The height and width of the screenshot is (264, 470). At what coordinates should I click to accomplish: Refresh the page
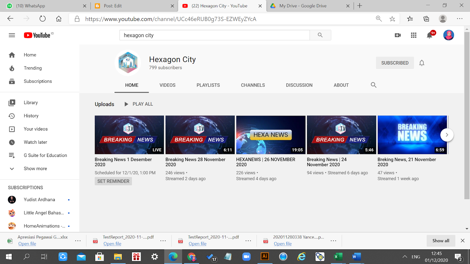[x=43, y=19]
